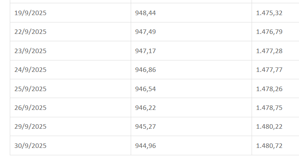Click the 1.476,79 cell
299x161 pixels.
(x=275, y=31)
